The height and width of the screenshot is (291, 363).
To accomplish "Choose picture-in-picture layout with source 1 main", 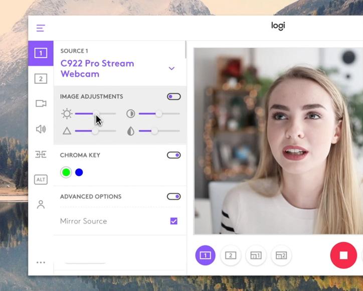I will 256,255.
